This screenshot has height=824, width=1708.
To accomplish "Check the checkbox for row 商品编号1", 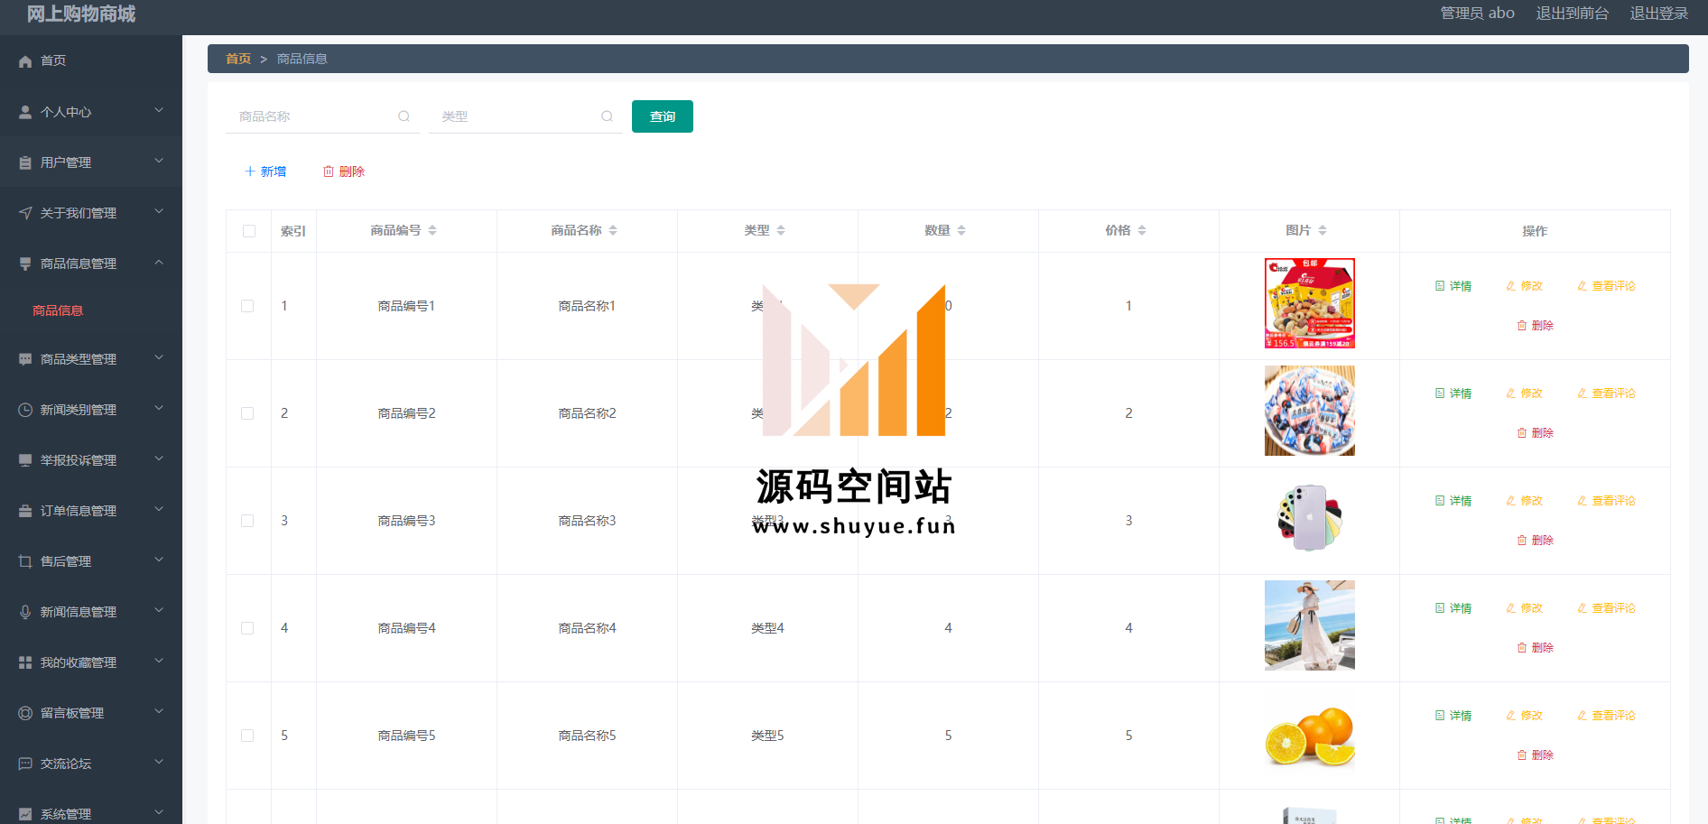I will click(247, 306).
